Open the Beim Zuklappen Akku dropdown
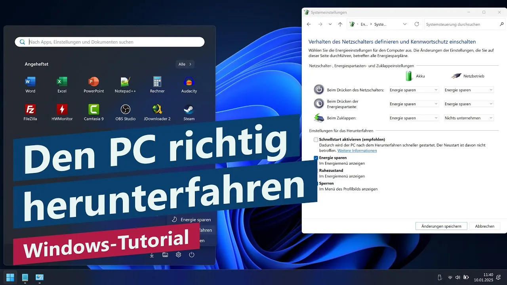 414,118
